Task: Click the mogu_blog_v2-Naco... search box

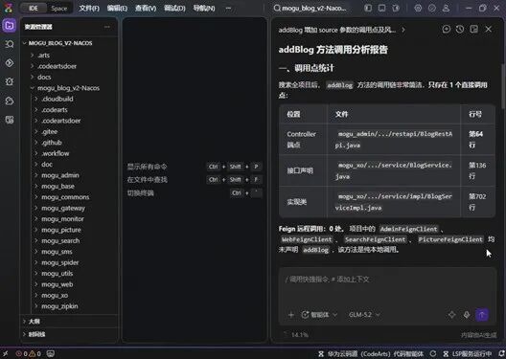Action: pos(310,8)
